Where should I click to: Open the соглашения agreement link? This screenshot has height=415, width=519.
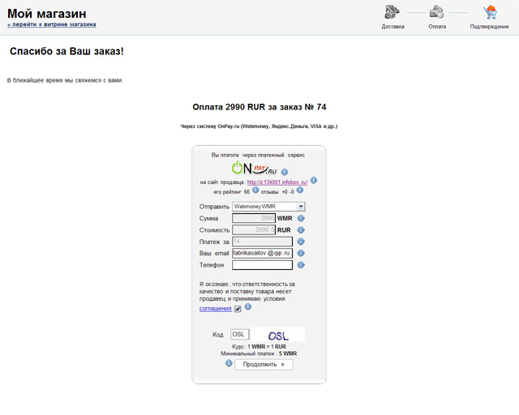click(x=215, y=309)
